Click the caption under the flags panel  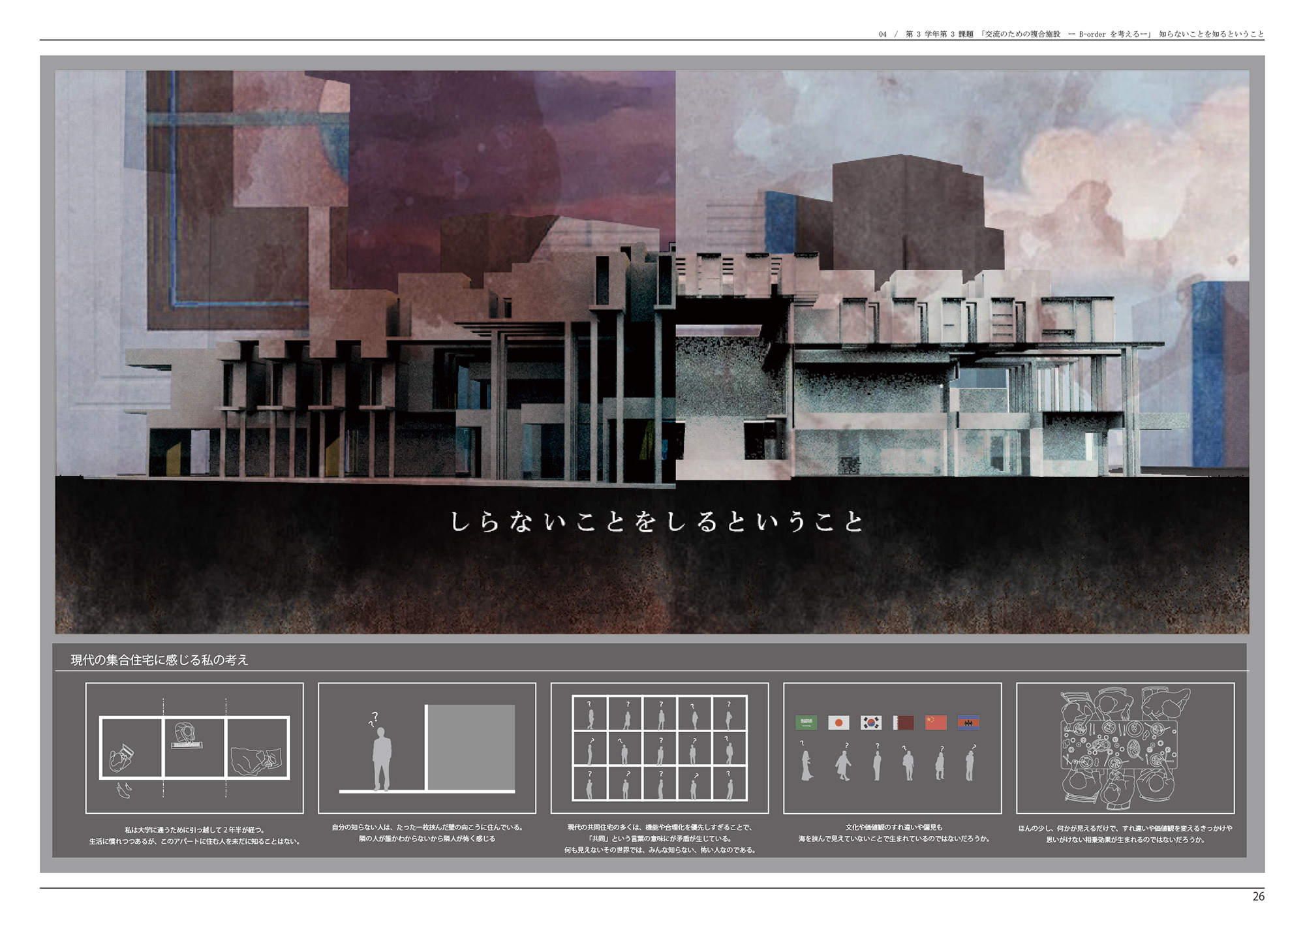(x=893, y=833)
